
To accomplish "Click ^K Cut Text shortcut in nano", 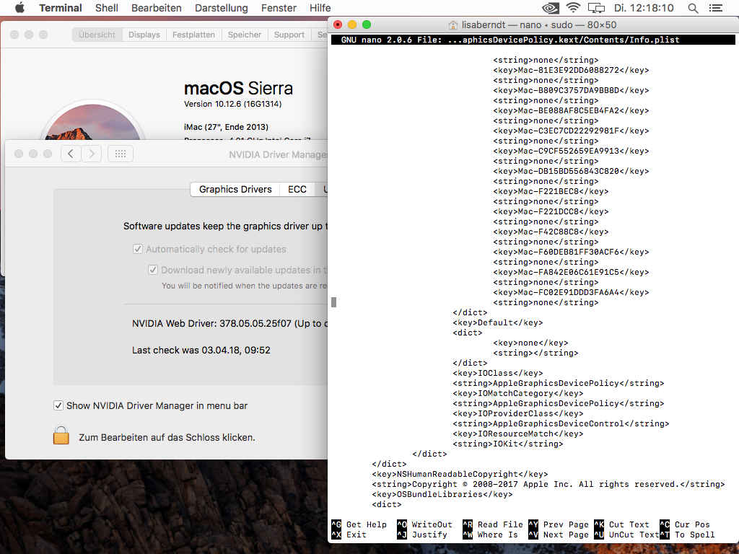I will [621, 524].
